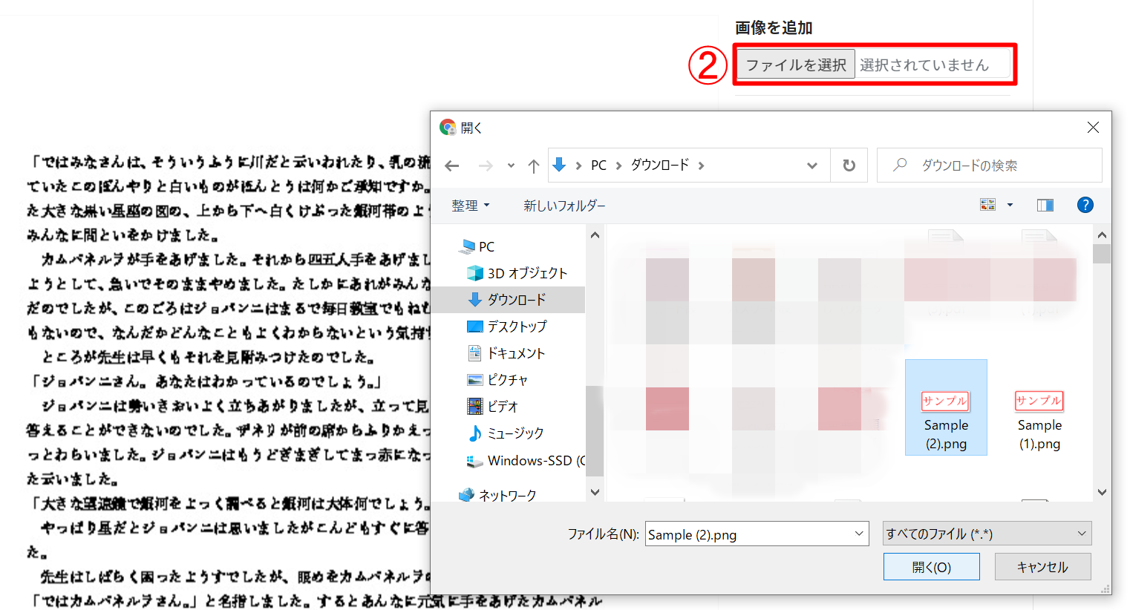This screenshot has width=1130, height=610.
Task: Click PC in the breadcrumb path
Action: coord(598,165)
